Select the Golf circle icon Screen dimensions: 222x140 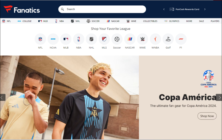(168, 39)
